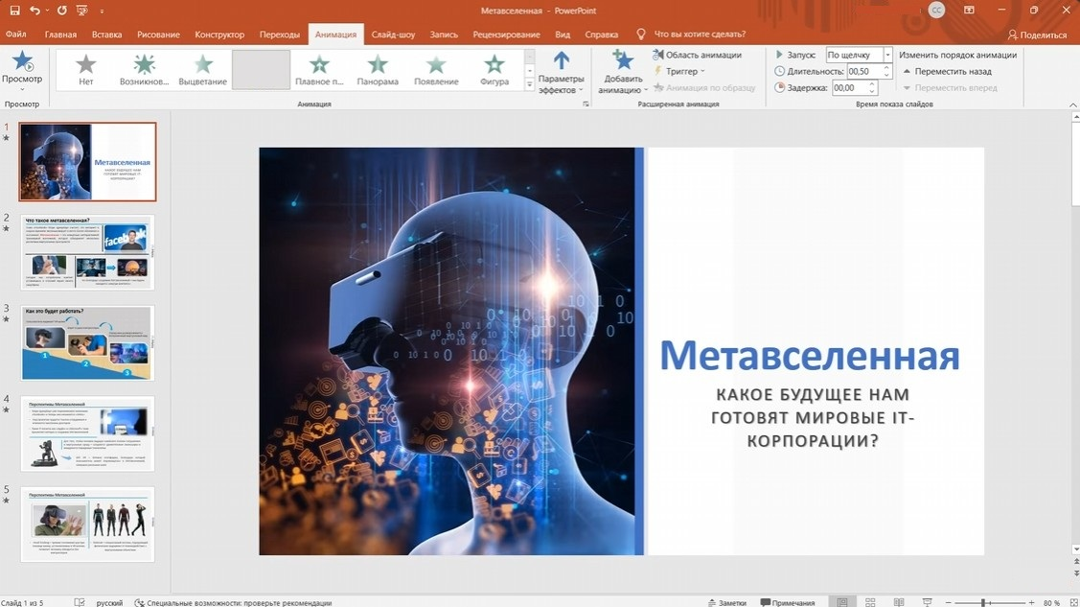The height and width of the screenshot is (607, 1080).
Task: Expand the animation gallery with the More arrow
Action: (530, 84)
